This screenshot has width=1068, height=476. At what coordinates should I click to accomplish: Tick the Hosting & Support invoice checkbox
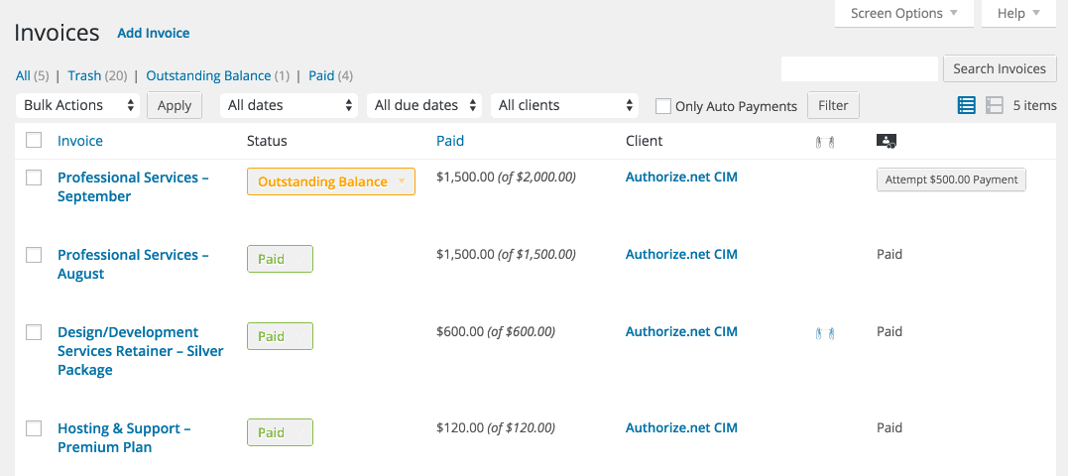[34, 428]
